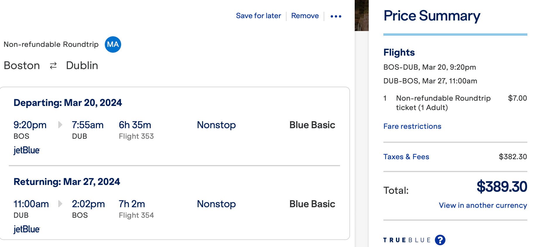The image size is (542, 247).
Task: Click the returning flight jetBlue logo
Action: point(27,229)
